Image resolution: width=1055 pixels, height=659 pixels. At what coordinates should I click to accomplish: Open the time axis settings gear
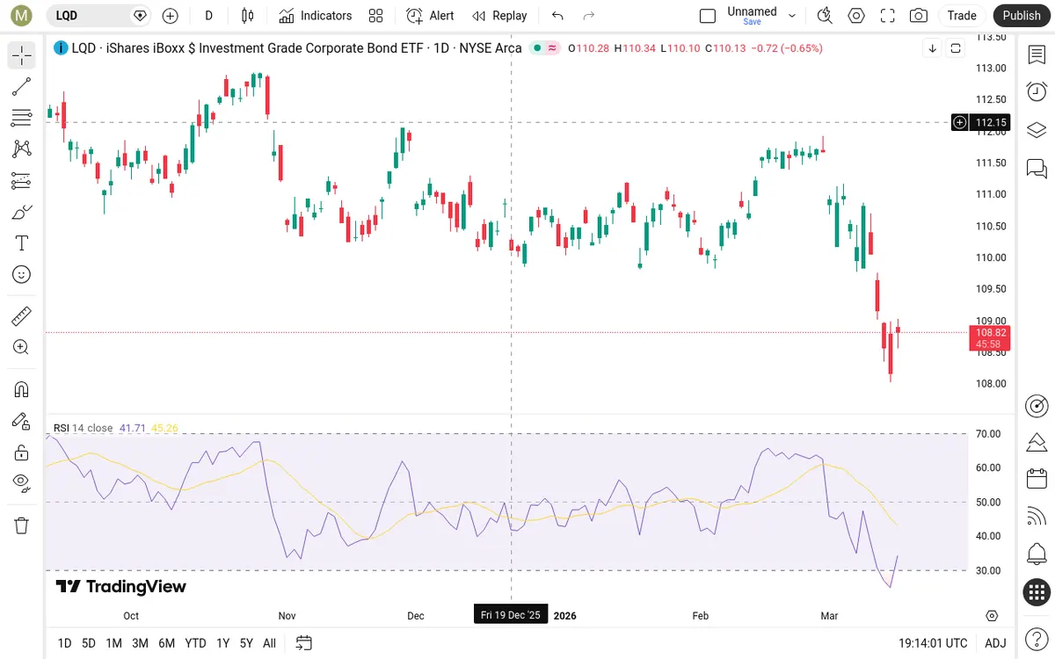(993, 616)
